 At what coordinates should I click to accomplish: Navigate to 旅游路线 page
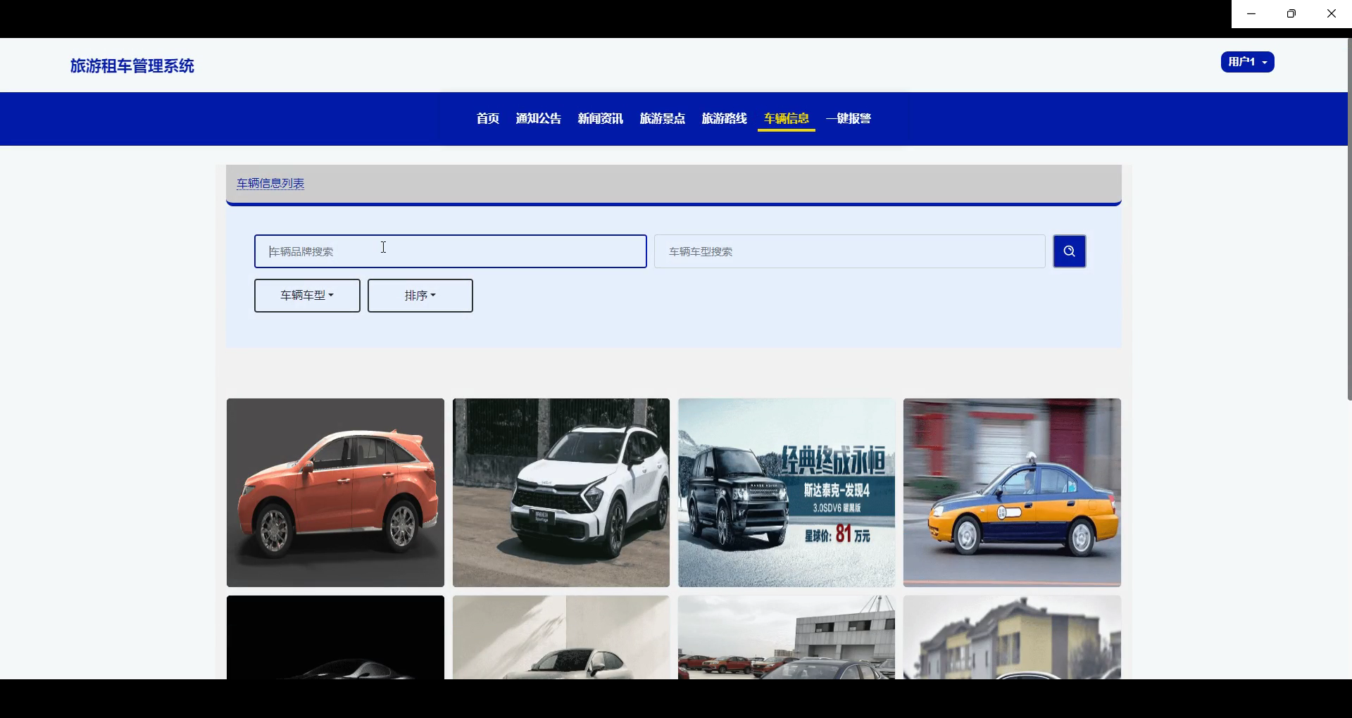point(725,118)
